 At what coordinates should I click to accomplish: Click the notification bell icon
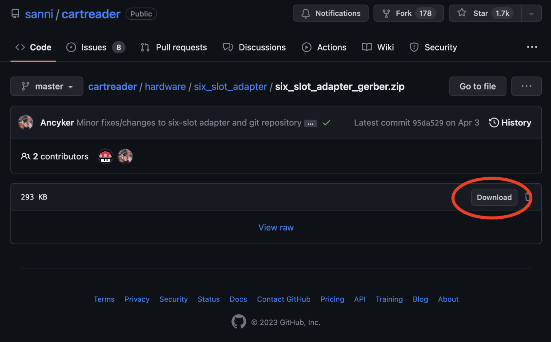(306, 13)
